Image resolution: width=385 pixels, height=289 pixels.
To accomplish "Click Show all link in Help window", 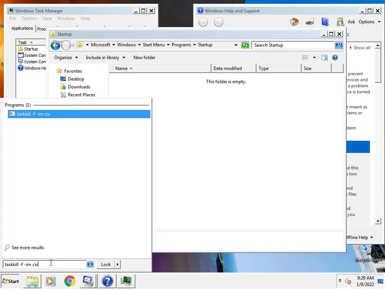I will 362,48.
